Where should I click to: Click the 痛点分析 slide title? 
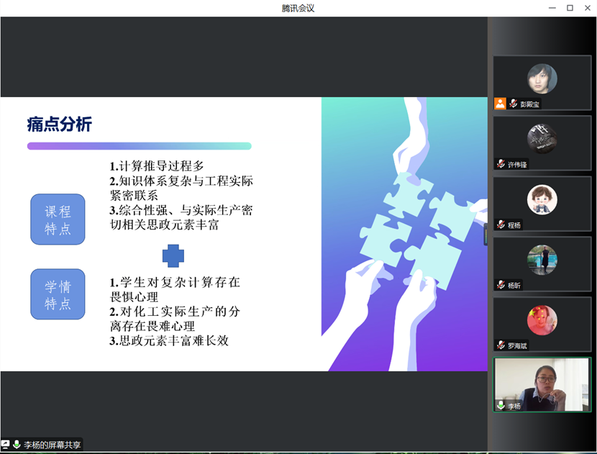coord(60,124)
